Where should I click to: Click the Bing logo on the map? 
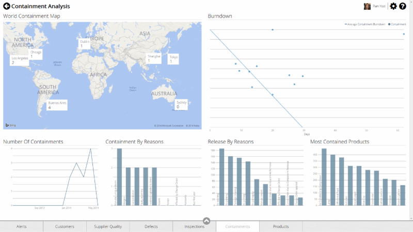pyautogui.click(x=10, y=125)
